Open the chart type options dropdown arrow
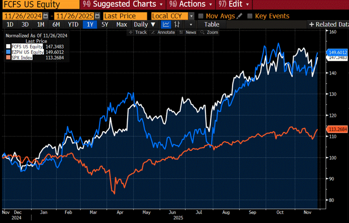Screen dimensions: 349x223 pyautogui.click(x=191, y=25)
